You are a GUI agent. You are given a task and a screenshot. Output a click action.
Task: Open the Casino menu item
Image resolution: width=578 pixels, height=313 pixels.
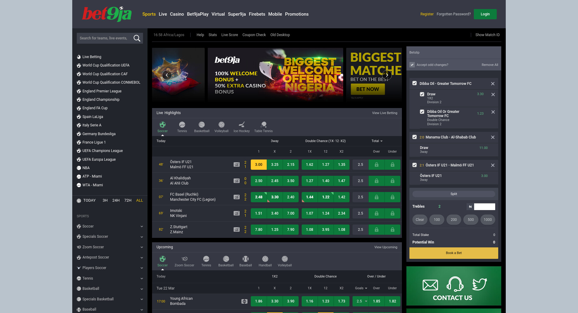[x=177, y=14]
